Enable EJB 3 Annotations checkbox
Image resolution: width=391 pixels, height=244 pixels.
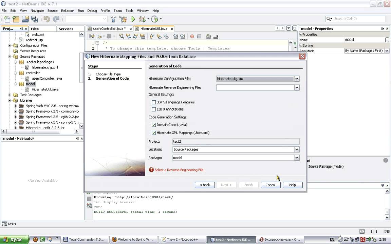pyautogui.click(x=154, y=109)
